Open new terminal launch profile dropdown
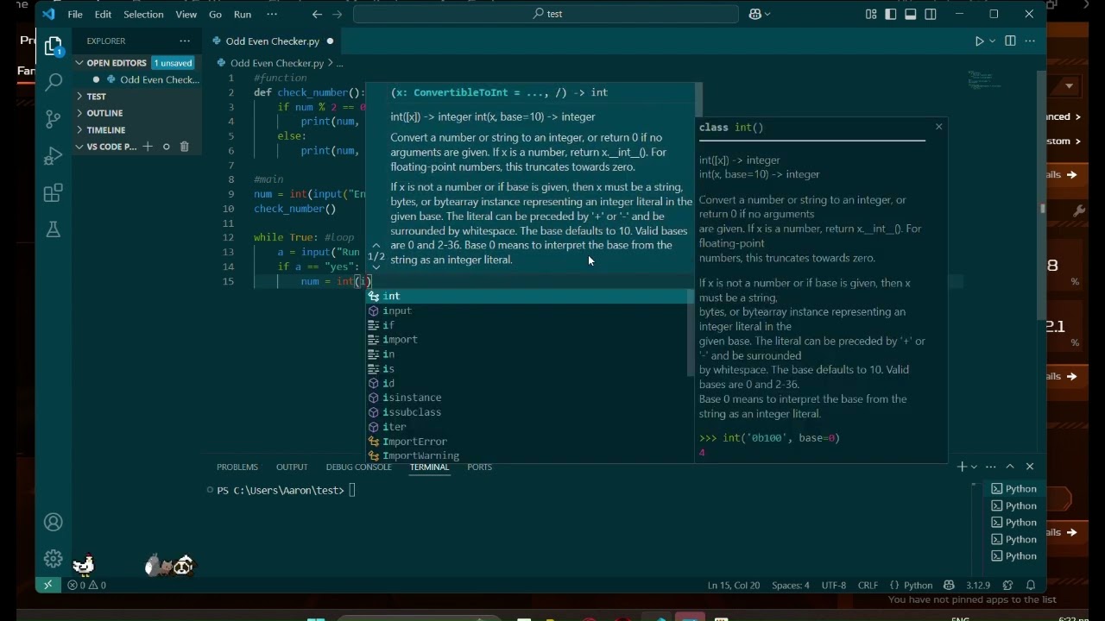The height and width of the screenshot is (621, 1105). (975, 467)
